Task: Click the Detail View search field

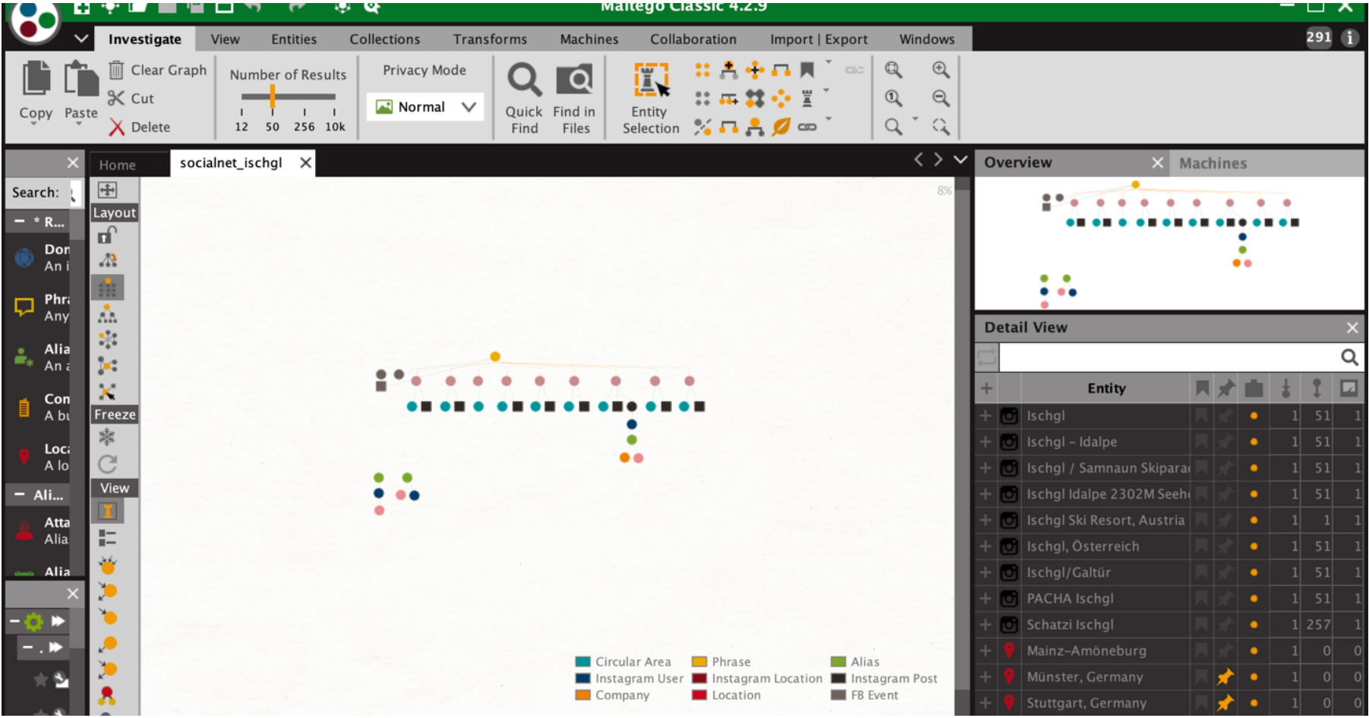Action: click(x=1170, y=357)
